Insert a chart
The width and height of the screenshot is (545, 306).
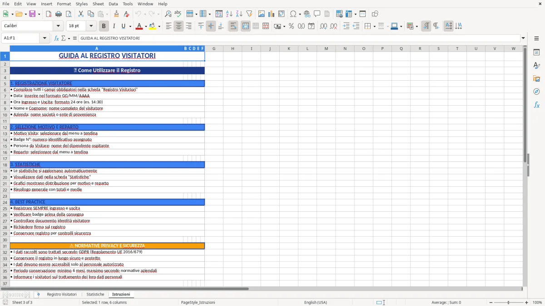coord(271,14)
